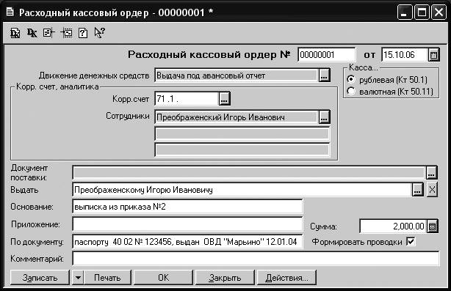Click the Закрыть button
This screenshot has height=291, width=451.
tap(225, 278)
